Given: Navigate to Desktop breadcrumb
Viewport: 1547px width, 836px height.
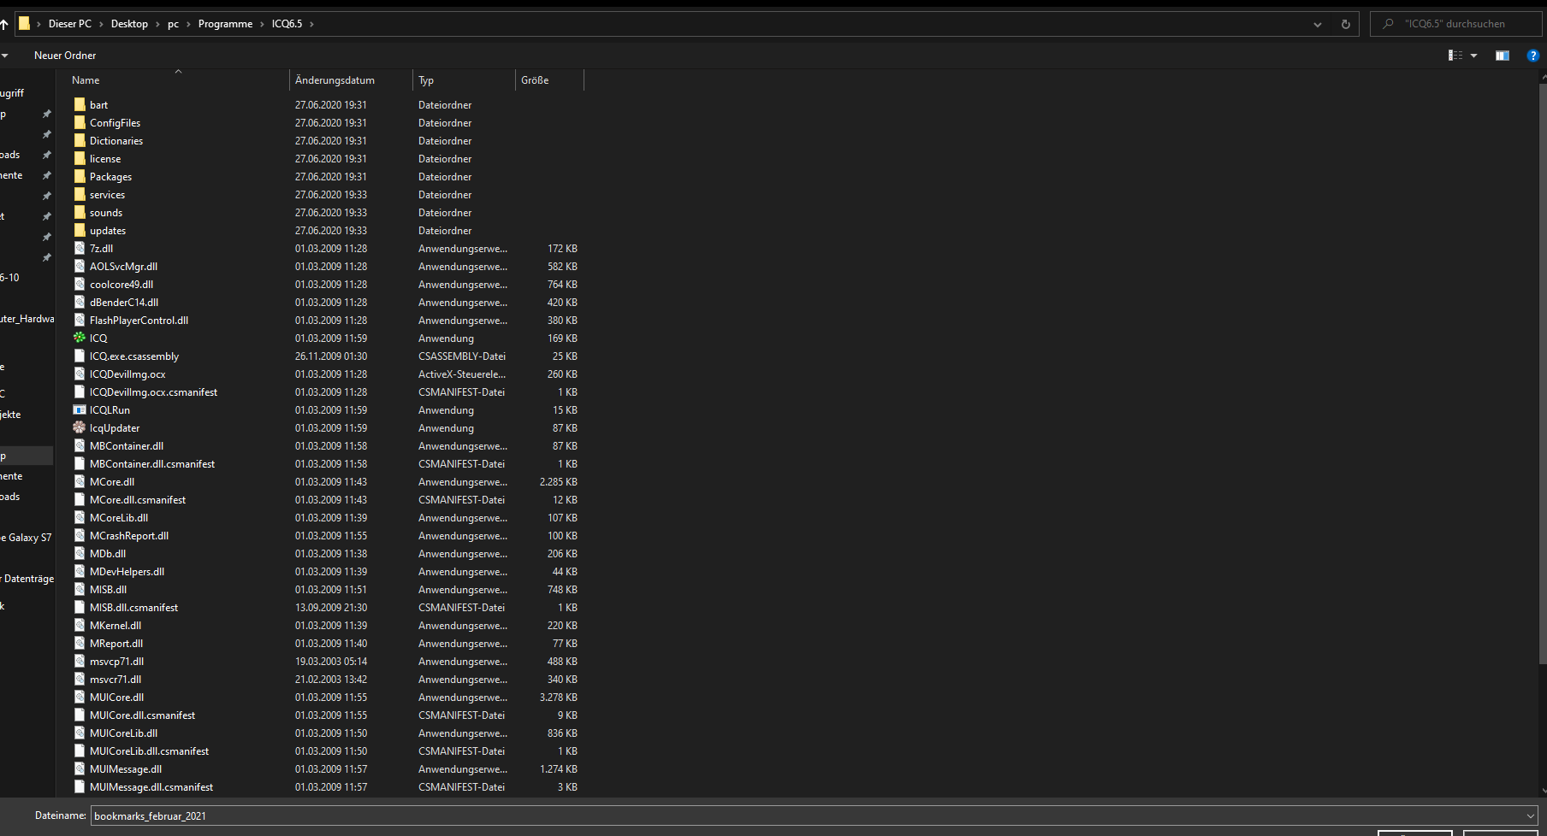Looking at the screenshot, I should [x=129, y=24].
